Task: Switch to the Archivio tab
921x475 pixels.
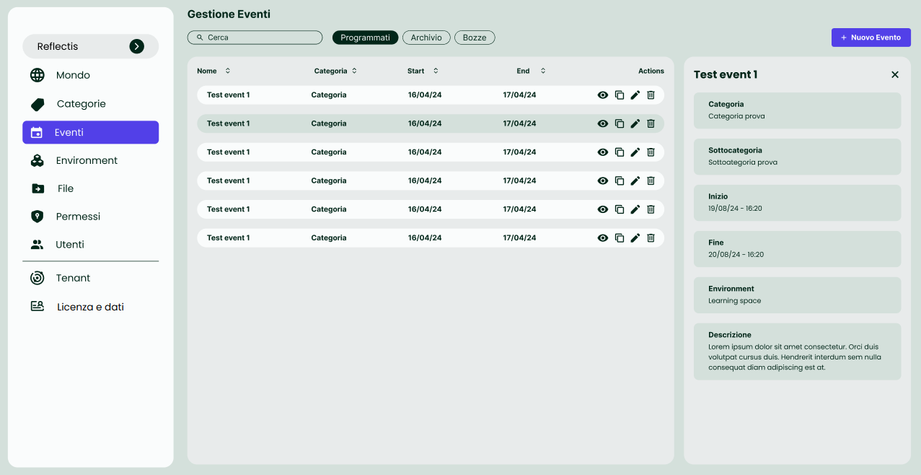Action: (426, 37)
